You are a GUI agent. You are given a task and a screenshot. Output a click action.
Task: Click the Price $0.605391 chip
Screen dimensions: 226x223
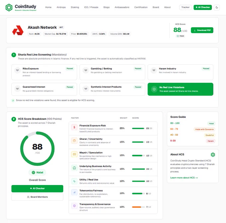(79, 34)
